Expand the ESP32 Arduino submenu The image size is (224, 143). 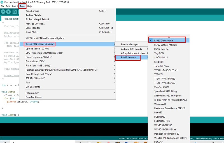[131, 58]
